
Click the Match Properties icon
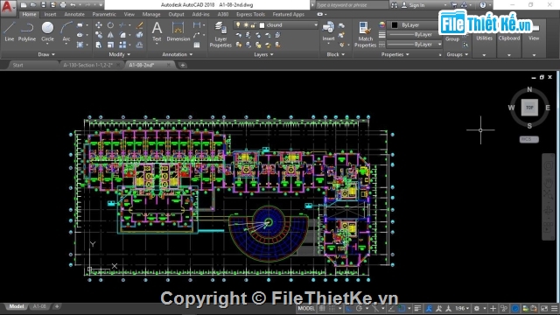[x=365, y=34]
